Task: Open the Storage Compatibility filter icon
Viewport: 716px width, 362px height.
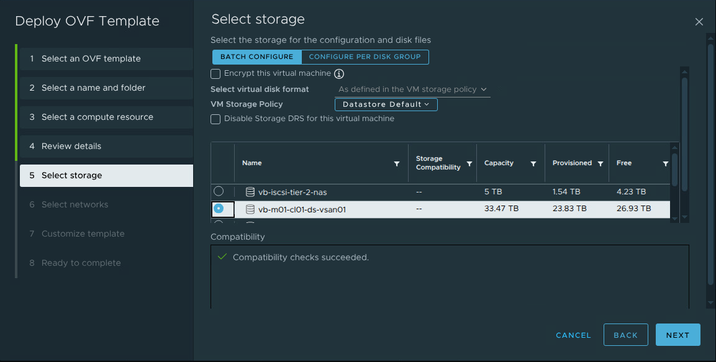Action: click(x=469, y=164)
